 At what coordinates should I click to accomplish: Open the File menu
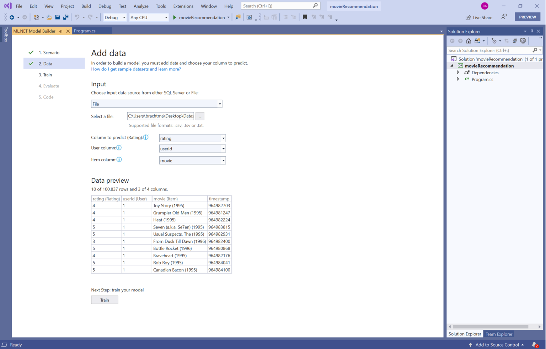pyautogui.click(x=19, y=6)
